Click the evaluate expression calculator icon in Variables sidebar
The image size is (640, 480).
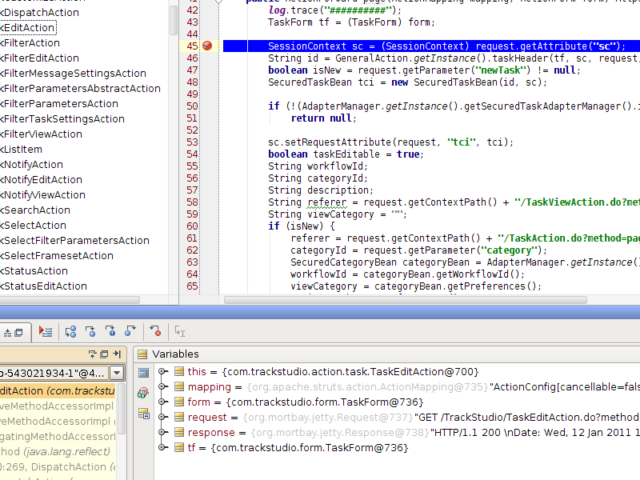[x=144, y=372]
